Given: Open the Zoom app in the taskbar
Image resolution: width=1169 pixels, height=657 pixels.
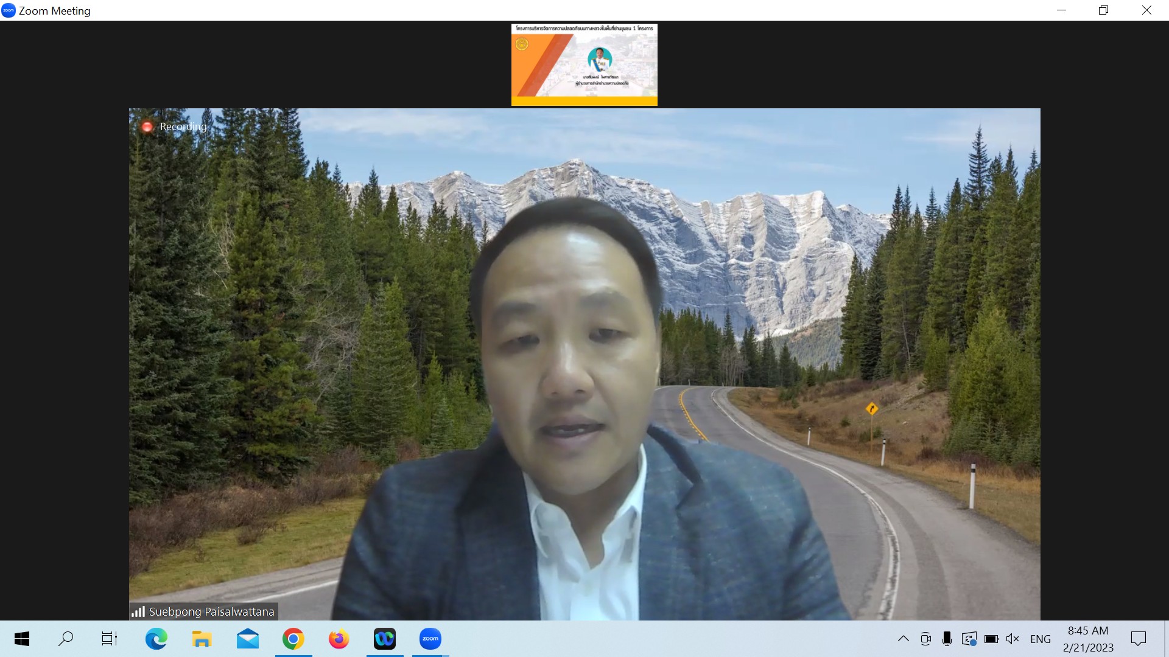Looking at the screenshot, I should pyautogui.click(x=430, y=639).
